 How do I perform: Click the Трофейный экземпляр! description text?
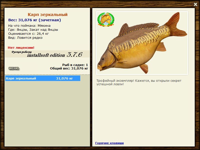[139, 82]
